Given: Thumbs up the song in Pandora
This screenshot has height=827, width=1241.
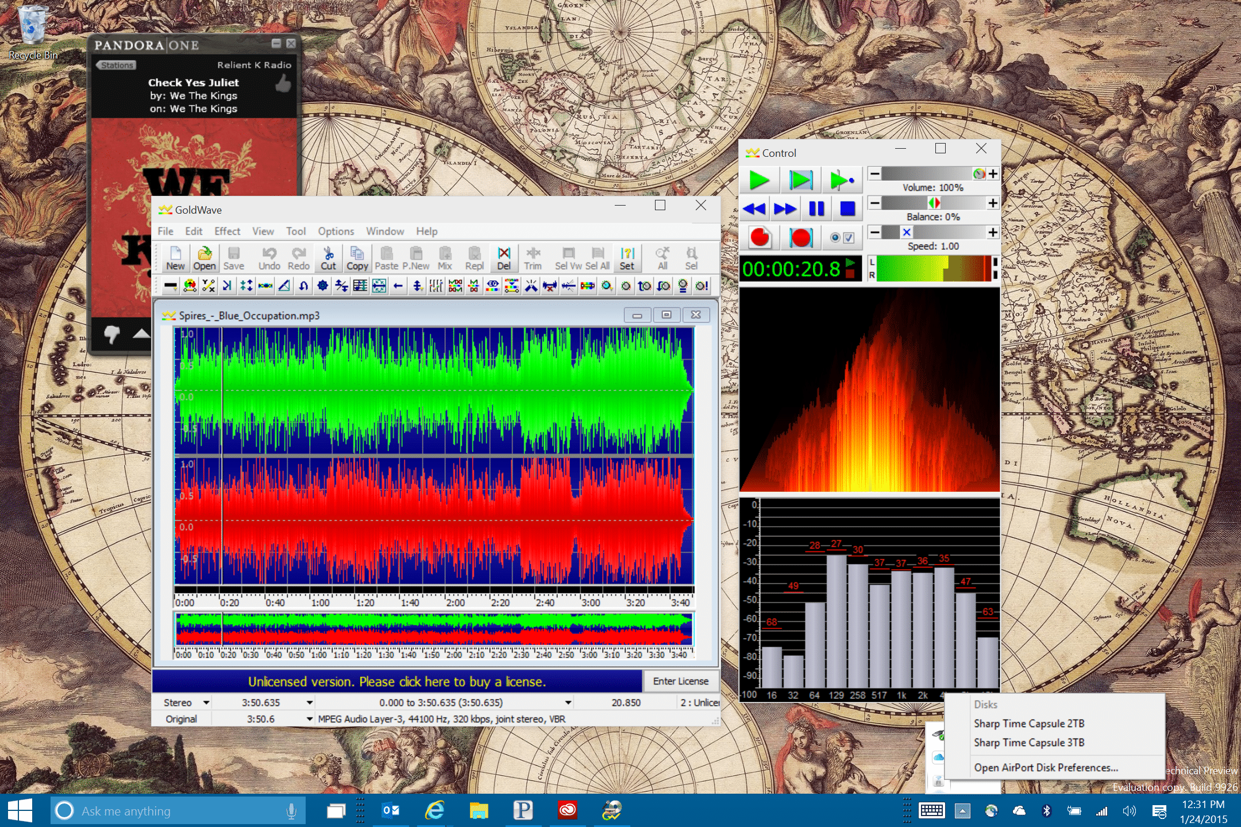Looking at the screenshot, I should pos(283,84).
